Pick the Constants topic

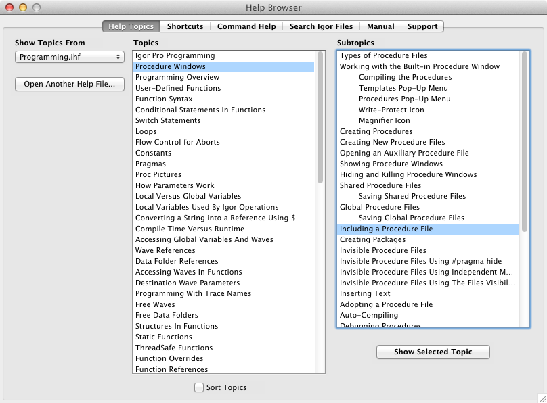click(x=223, y=153)
